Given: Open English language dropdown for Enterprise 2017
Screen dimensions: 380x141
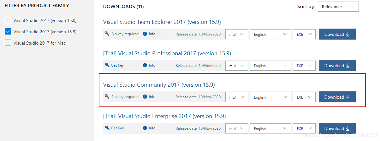Looking at the screenshot, I should click(x=270, y=128).
